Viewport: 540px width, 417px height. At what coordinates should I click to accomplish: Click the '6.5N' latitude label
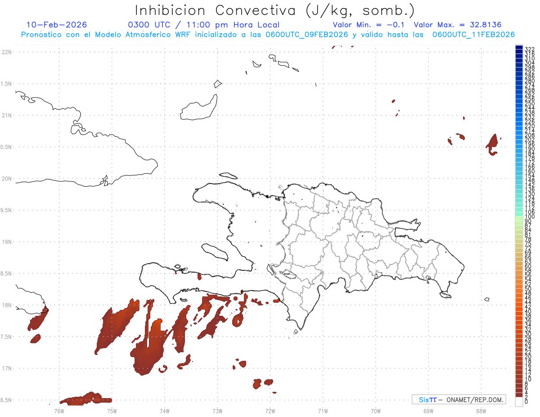click(x=7, y=400)
